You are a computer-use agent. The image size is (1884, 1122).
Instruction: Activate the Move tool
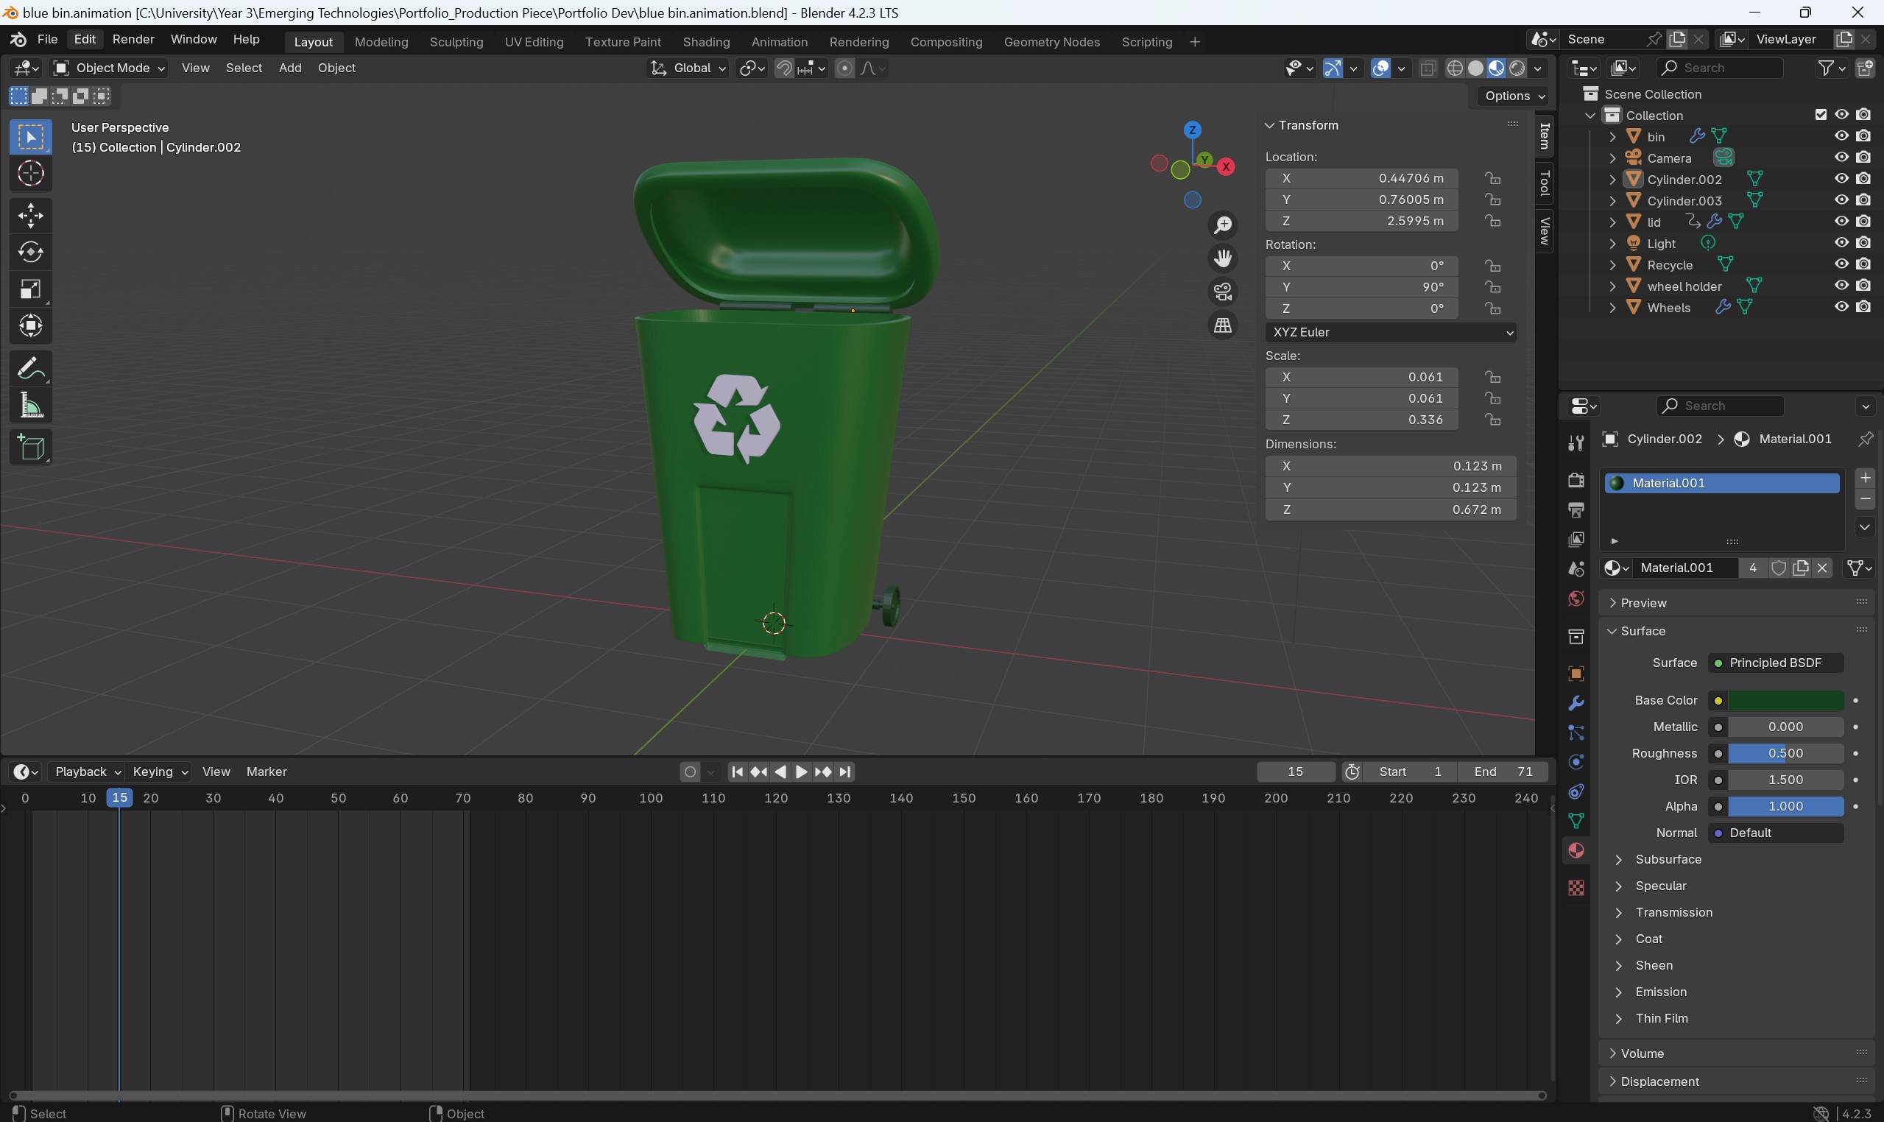click(30, 216)
